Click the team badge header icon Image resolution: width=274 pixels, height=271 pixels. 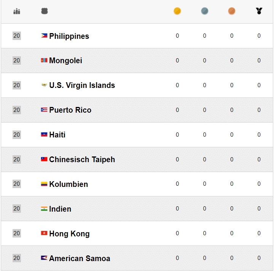click(x=45, y=11)
